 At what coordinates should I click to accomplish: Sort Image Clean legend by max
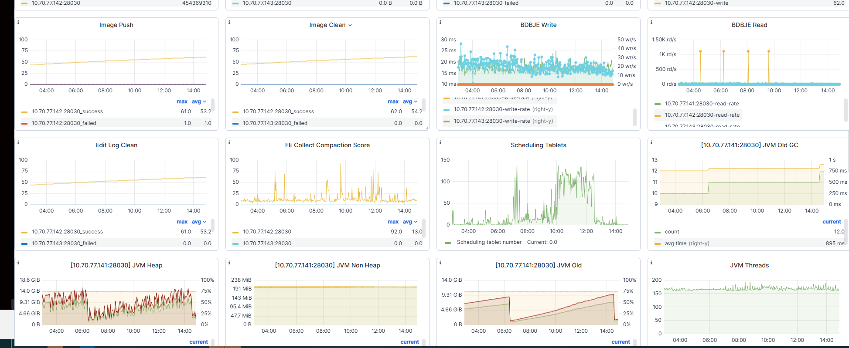tap(393, 101)
